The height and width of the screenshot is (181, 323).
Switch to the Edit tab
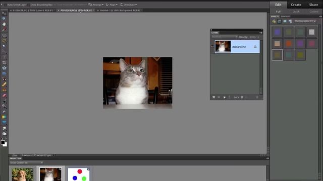tap(278, 5)
